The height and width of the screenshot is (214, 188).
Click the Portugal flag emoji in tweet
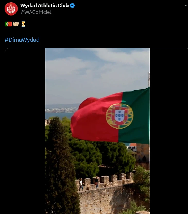click(8, 24)
